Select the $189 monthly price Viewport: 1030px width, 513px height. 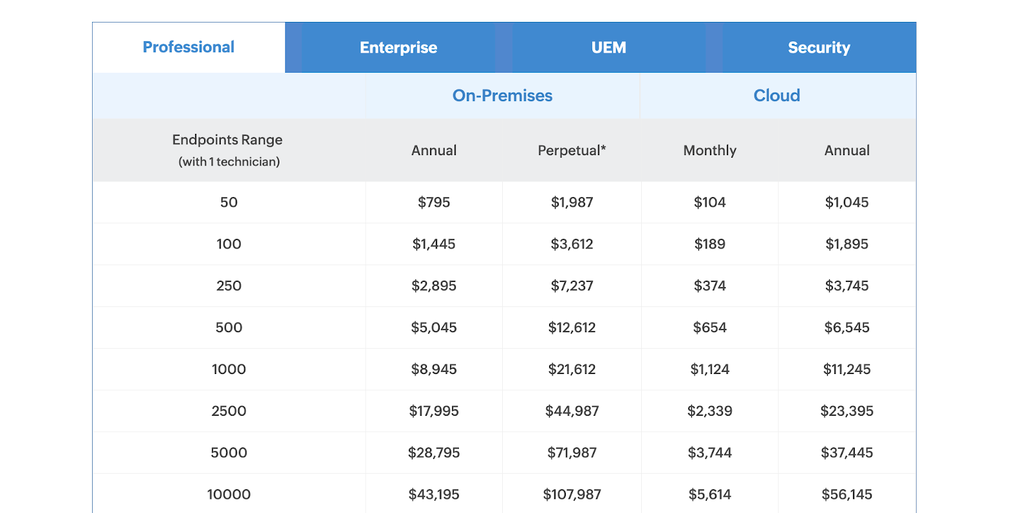coord(709,244)
